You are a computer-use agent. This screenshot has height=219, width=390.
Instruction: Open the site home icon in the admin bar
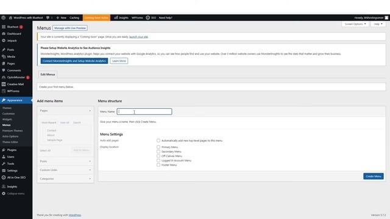pyautogui.click(x=10, y=18)
